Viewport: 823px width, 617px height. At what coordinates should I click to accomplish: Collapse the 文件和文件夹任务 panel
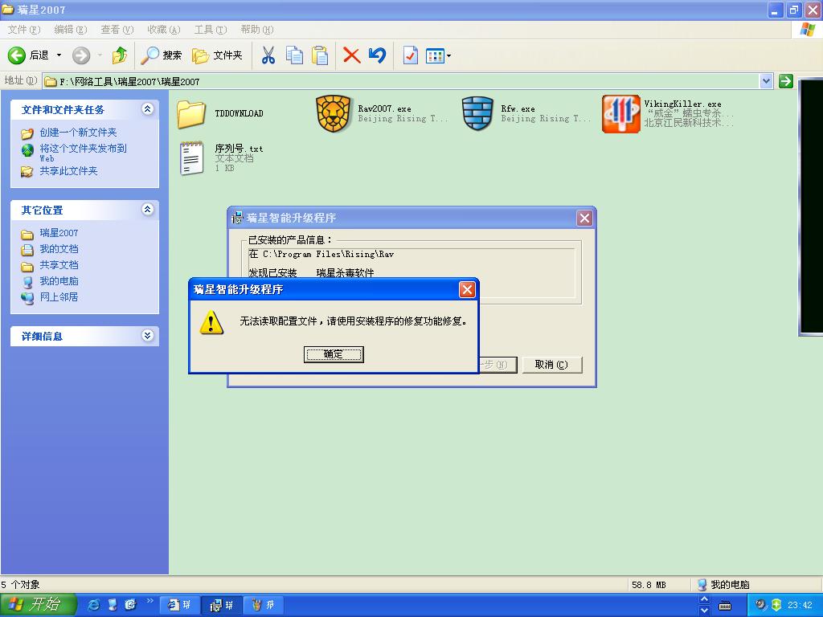[148, 108]
